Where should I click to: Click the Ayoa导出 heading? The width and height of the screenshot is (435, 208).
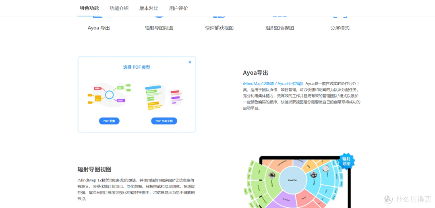(x=255, y=73)
